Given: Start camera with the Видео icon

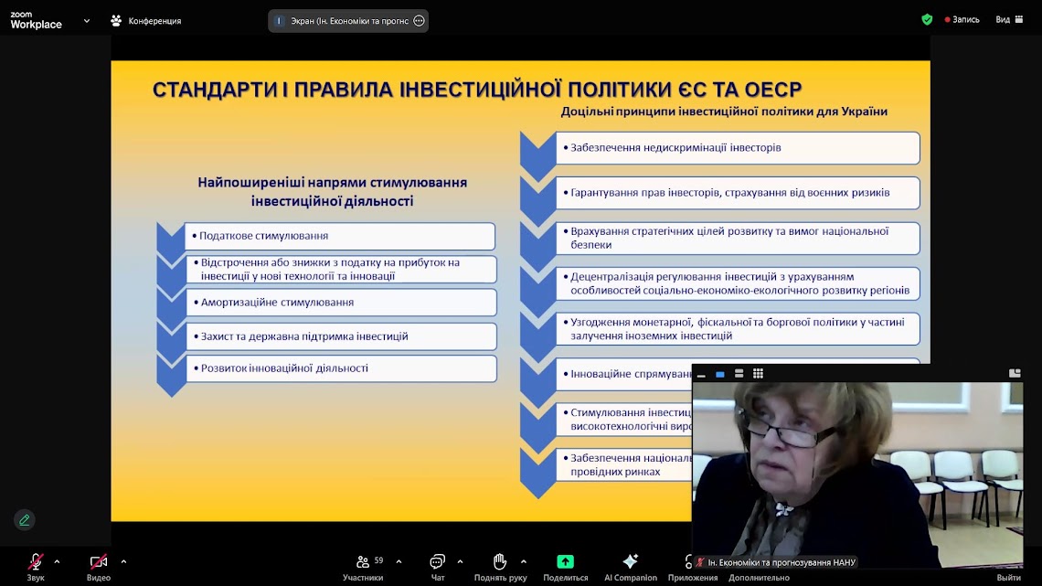Looking at the screenshot, I should 99,562.
